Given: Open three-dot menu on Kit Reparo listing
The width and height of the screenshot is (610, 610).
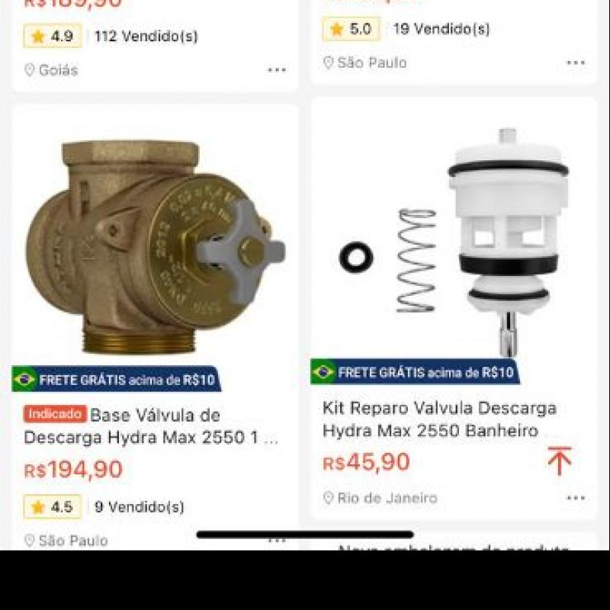Looking at the screenshot, I should (576, 498).
